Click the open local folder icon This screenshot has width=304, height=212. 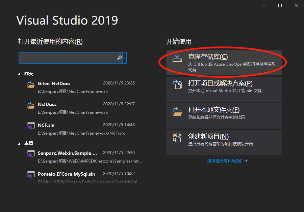coord(177,111)
